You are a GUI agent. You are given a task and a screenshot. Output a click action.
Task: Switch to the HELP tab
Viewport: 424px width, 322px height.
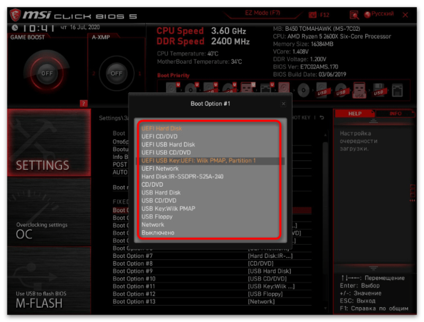tap(355, 114)
